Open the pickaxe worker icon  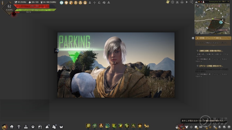pos(19,127)
